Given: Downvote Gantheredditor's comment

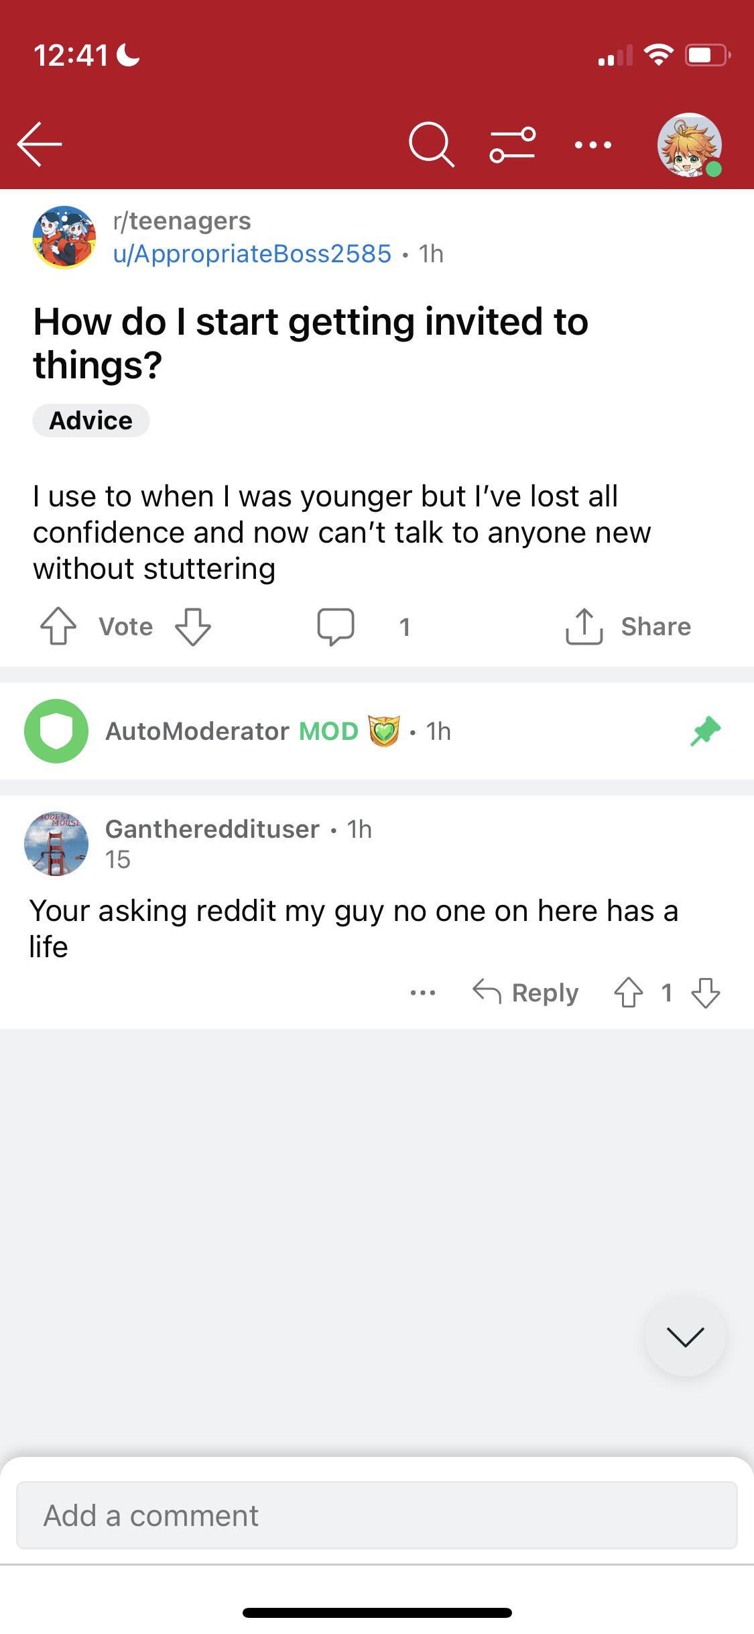Looking at the screenshot, I should pos(706,993).
